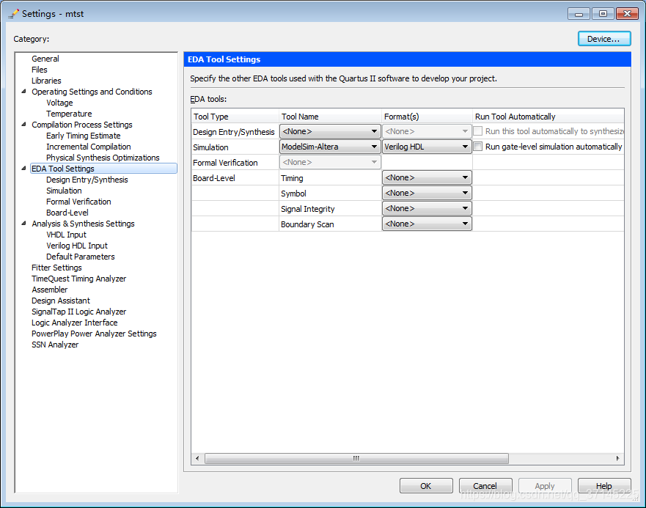This screenshot has width=646, height=508.
Task: Select the General category
Action: (x=45, y=59)
